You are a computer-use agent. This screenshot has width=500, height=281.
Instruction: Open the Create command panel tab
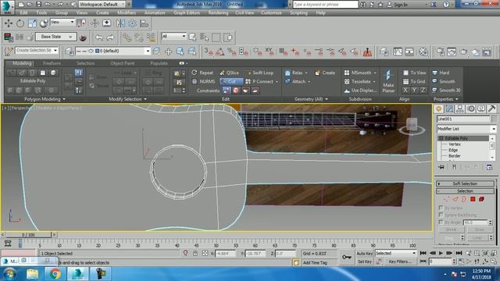(x=439, y=109)
